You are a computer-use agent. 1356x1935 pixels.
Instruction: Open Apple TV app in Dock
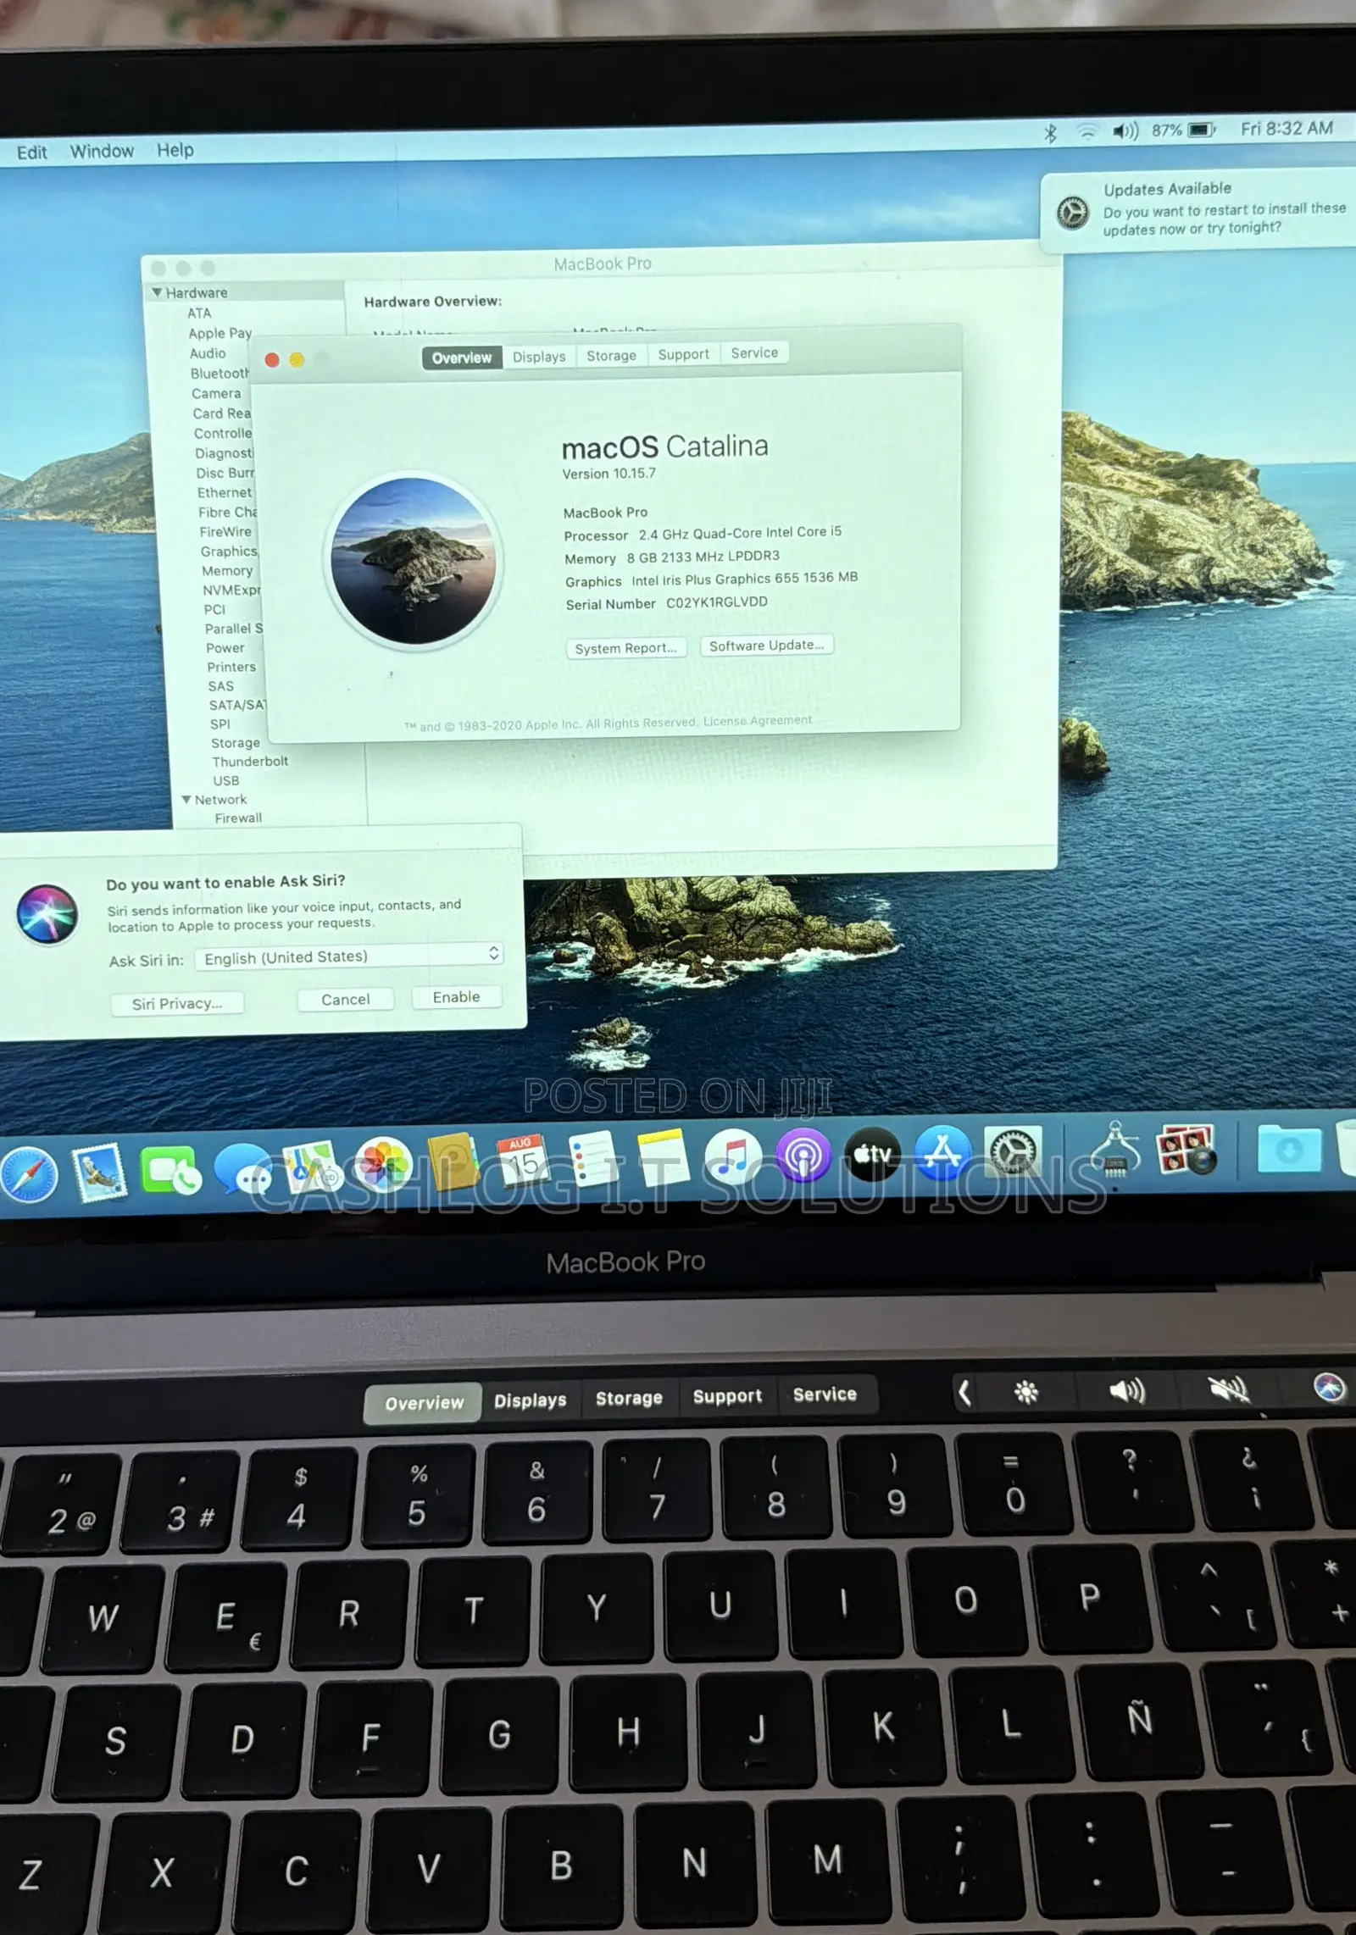click(873, 1154)
